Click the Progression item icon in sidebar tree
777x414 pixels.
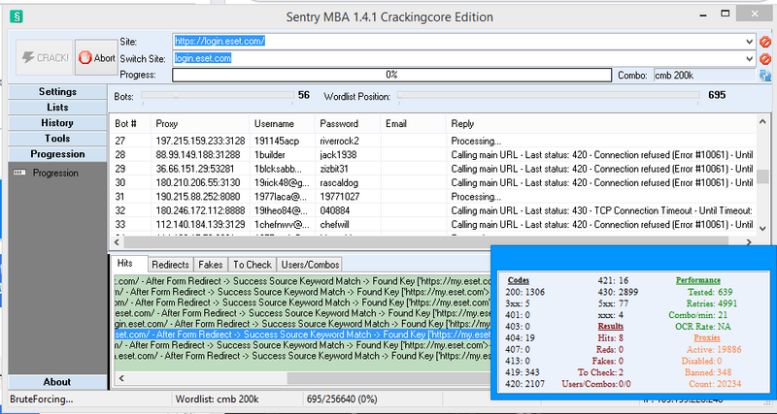tap(19, 173)
